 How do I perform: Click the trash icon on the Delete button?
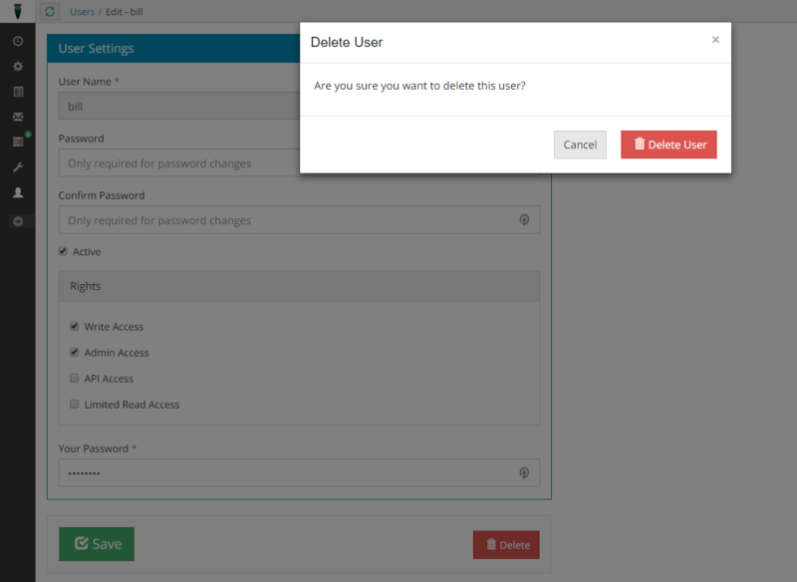coord(489,544)
